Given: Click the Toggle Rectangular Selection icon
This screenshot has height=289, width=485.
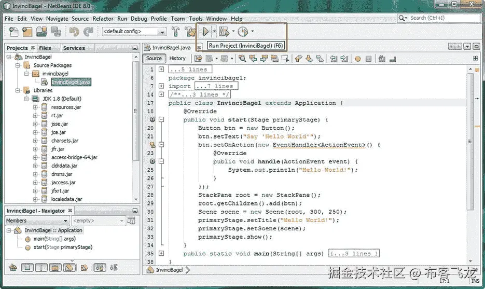Looking at the screenshot, I should (285, 59).
